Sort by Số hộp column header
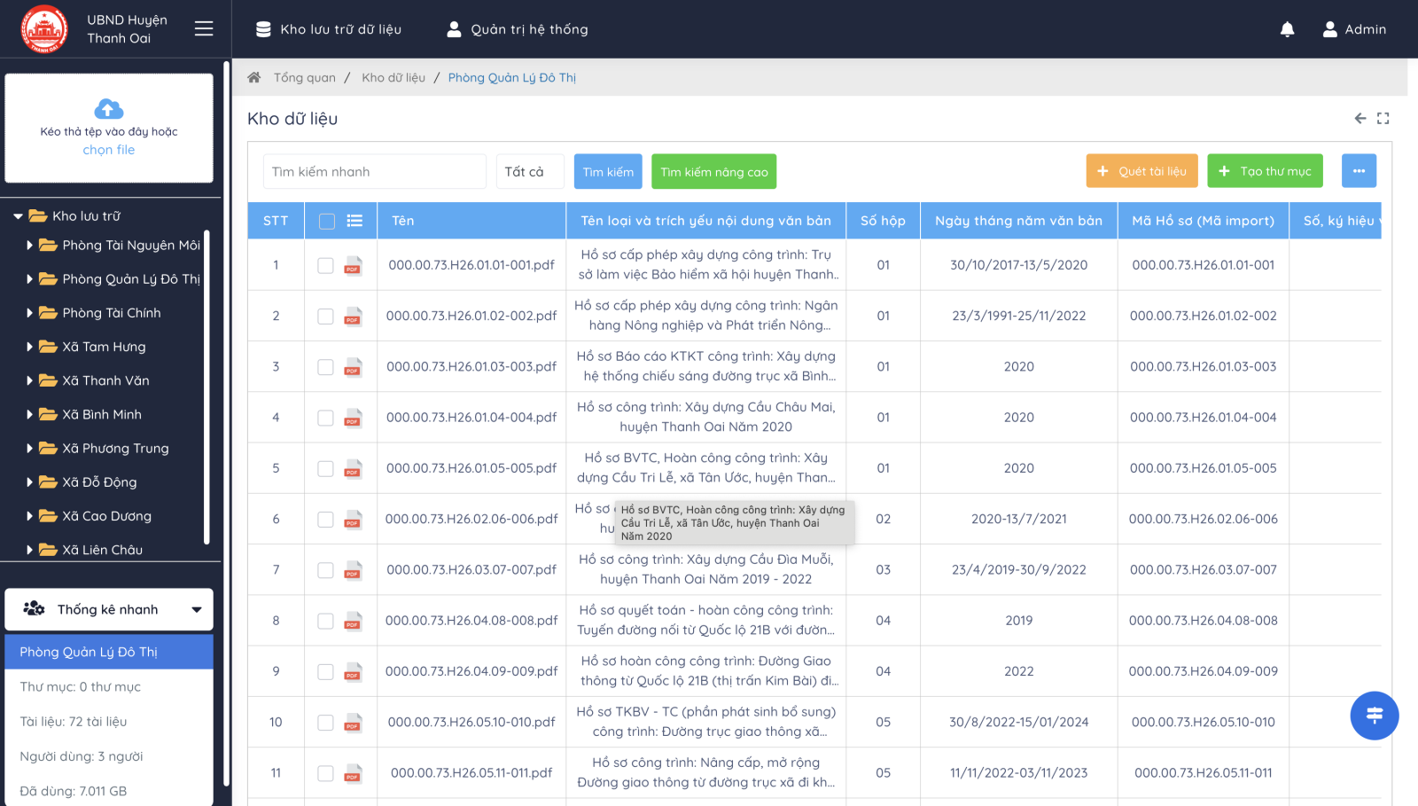Viewport: 1418px width, 806px height. [x=883, y=221]
